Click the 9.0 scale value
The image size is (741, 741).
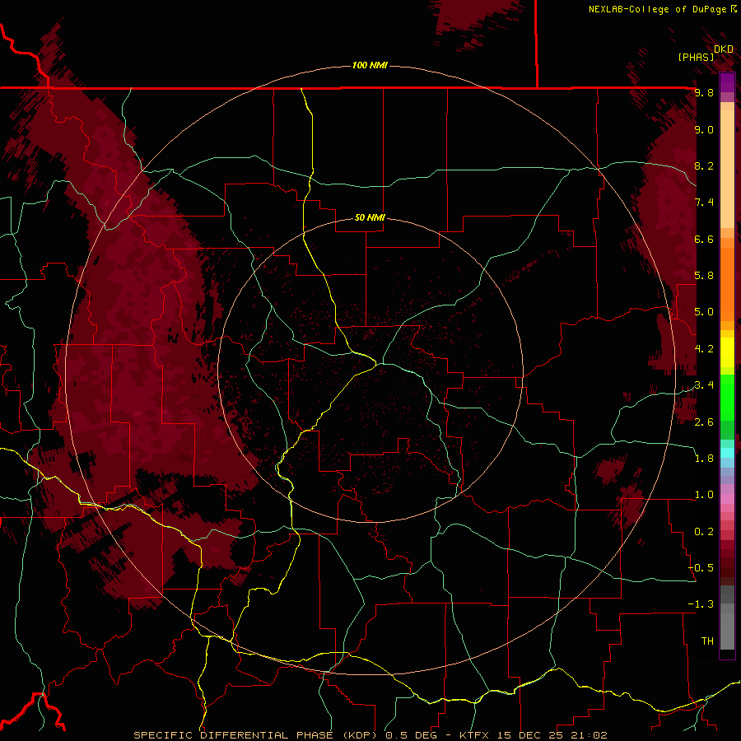tap(704, 129)
